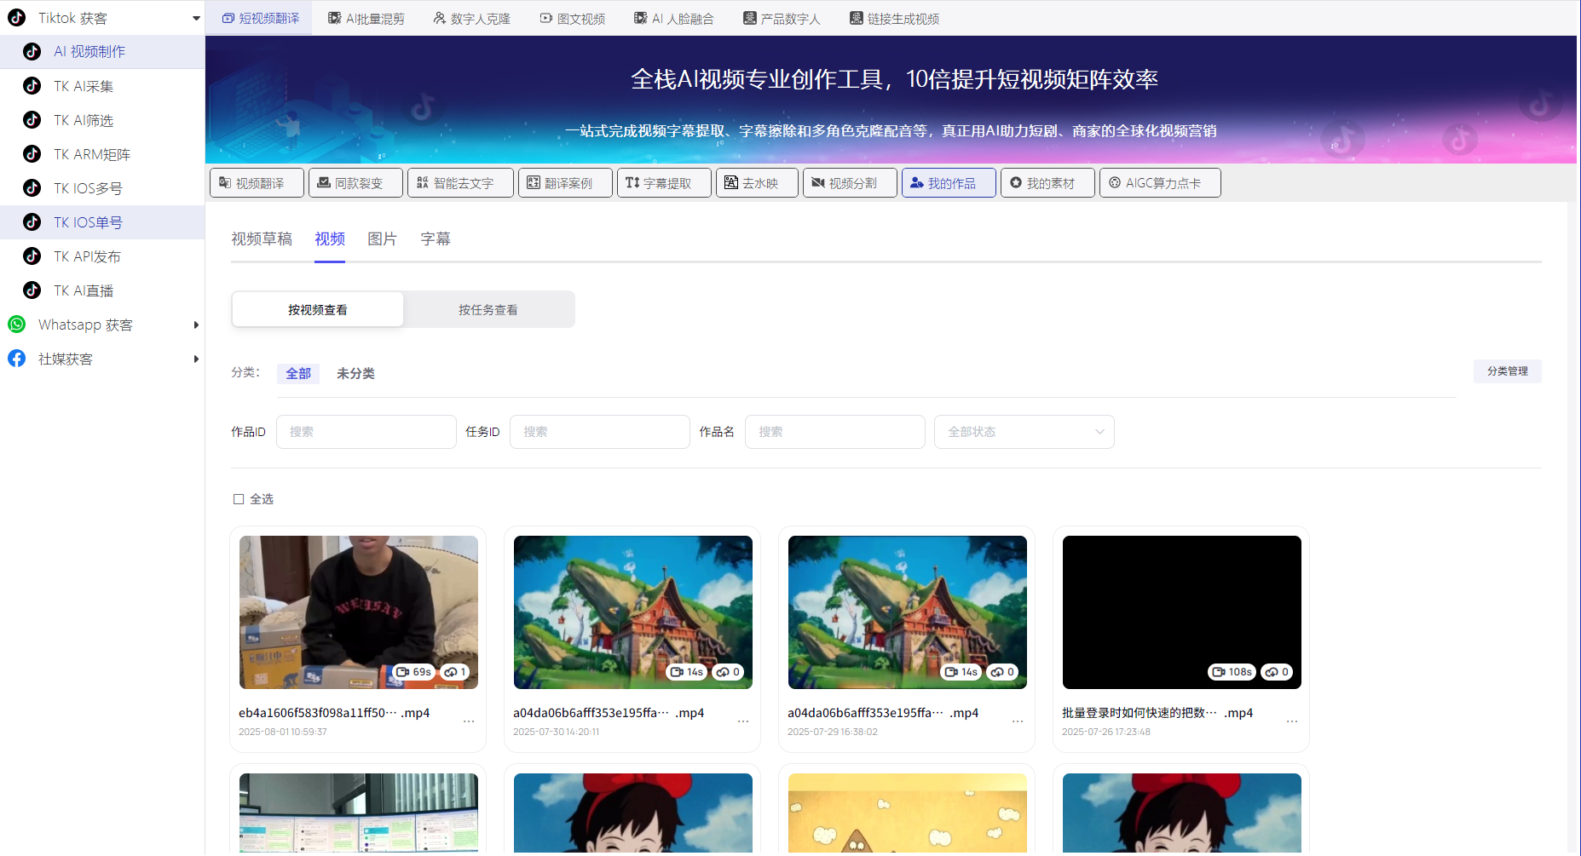Open the 视频草稿 tab
Viewport: 1581px width, 856px height.
pos(262,238)
